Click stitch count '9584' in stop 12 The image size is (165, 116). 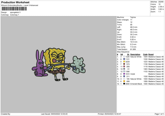click(127, 84)
